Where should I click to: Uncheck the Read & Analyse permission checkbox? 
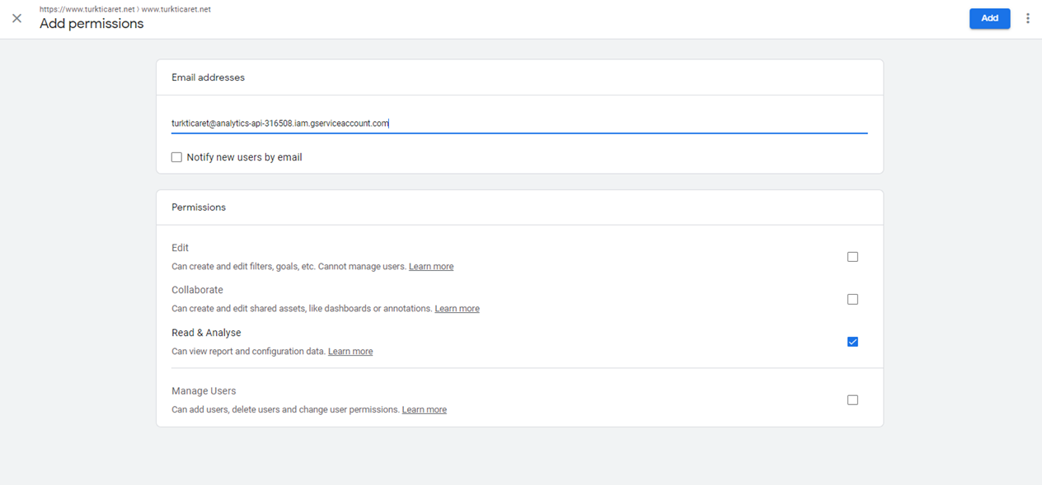pos(852,342)
